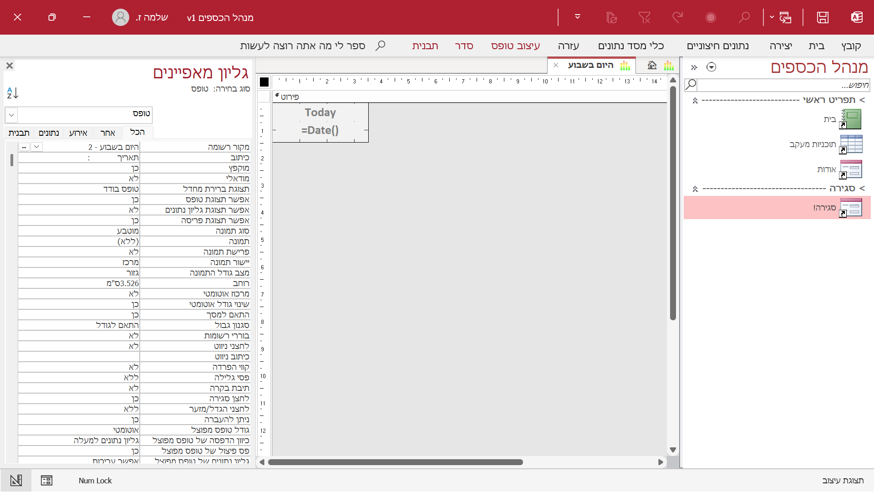Click the home document tab icon
The width and height of the screenshot is (874, 492).
coord(652,65)
